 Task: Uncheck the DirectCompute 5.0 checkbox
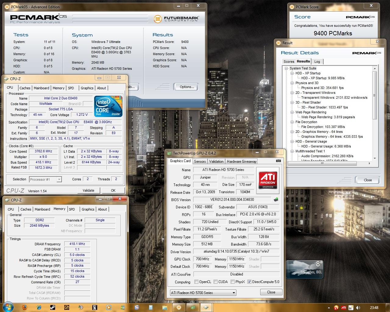(x=249, y=282)
